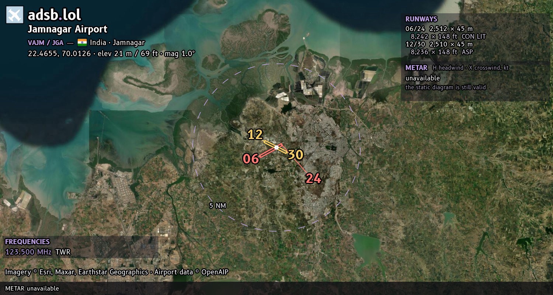Click the RUNWAYS panel header

tap(421, 19)
